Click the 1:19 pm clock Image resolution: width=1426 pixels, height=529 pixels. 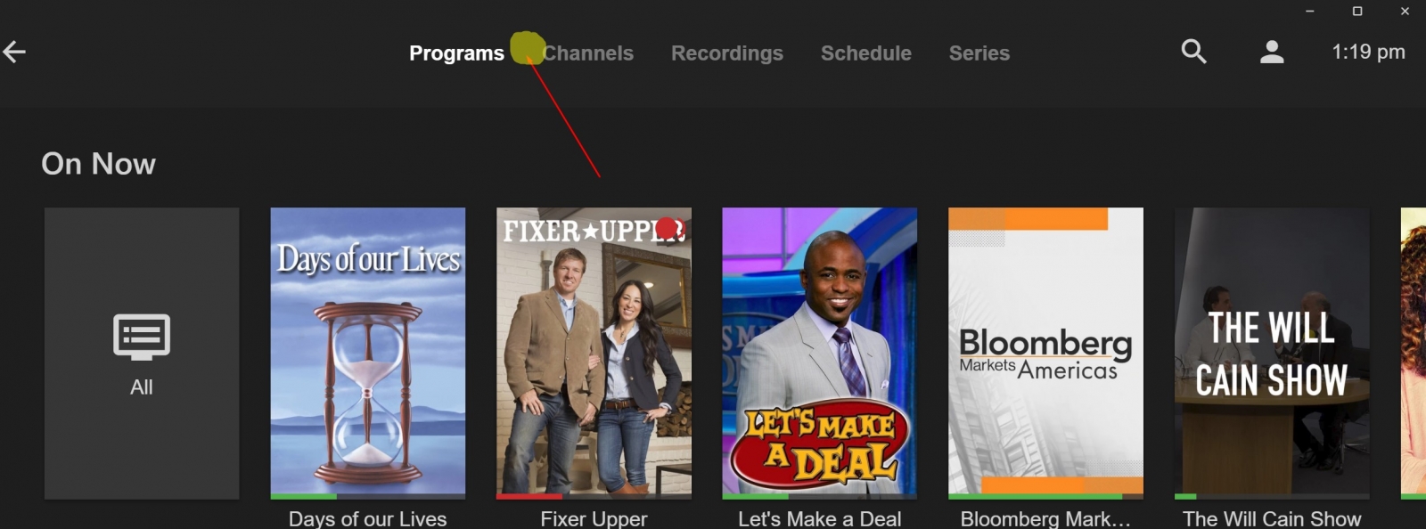1368,52
